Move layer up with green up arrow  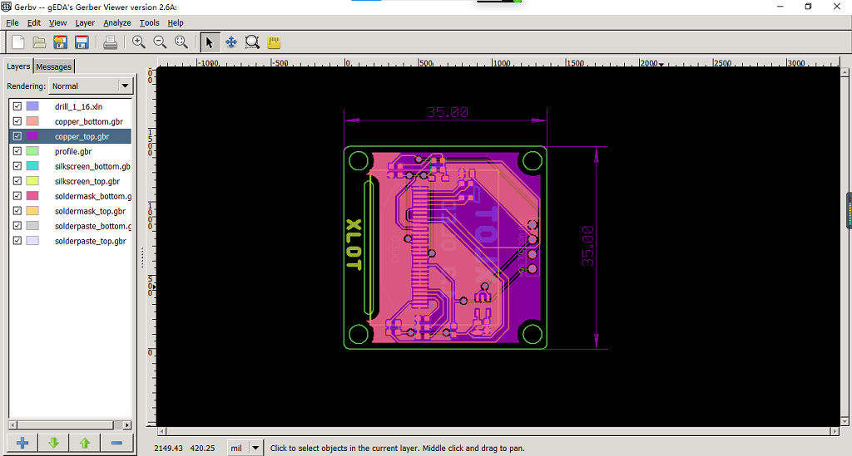click(85, 443)
